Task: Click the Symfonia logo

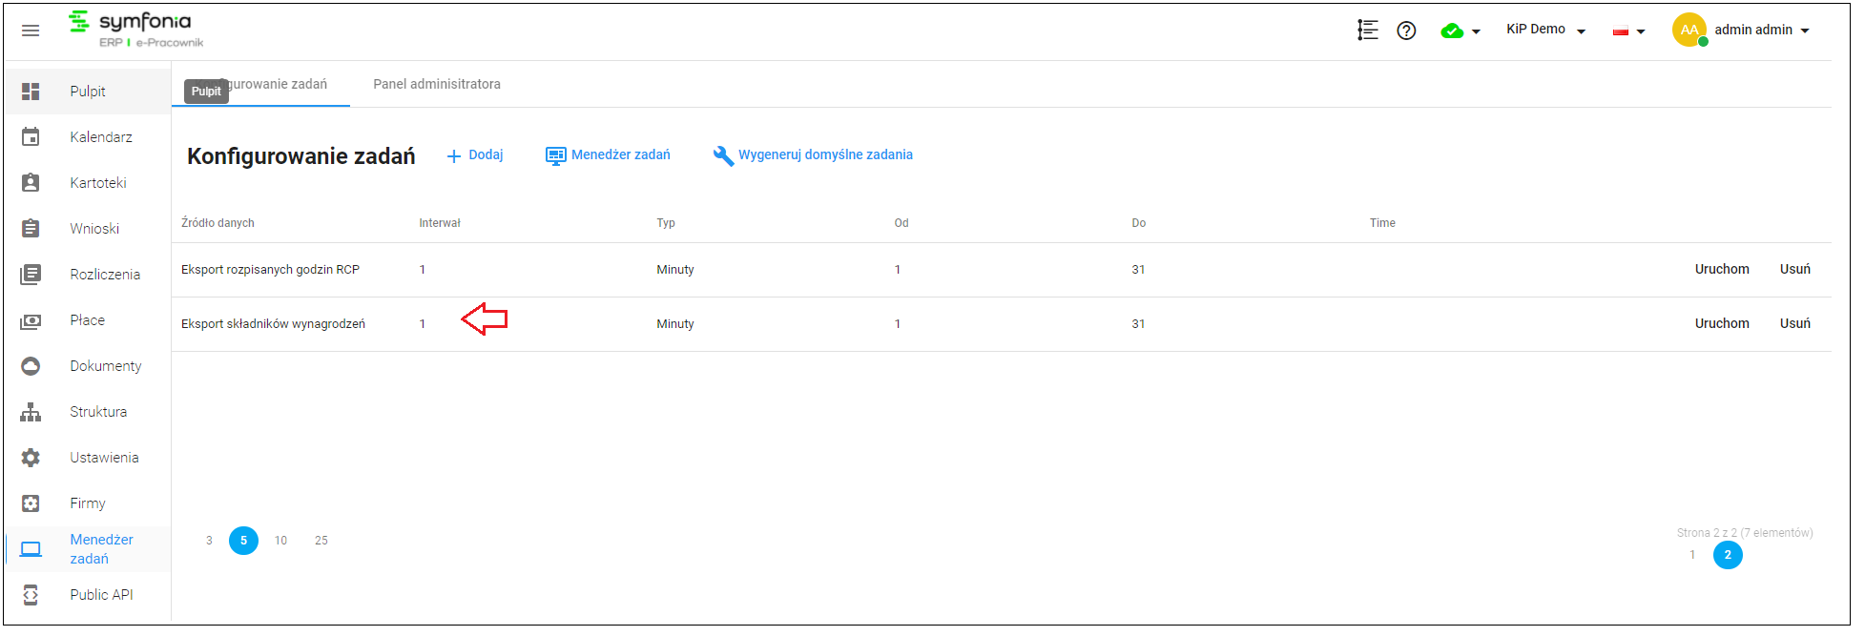Action: click(135, 30)
